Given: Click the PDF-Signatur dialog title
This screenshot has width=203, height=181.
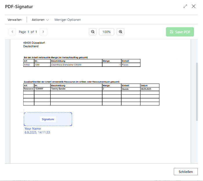Looking at the screenshot, I should click(19, 6).
